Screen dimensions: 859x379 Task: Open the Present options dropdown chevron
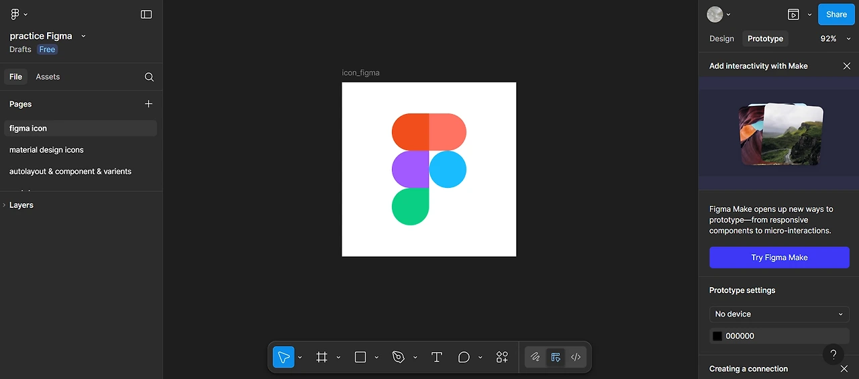pos(809,15)
